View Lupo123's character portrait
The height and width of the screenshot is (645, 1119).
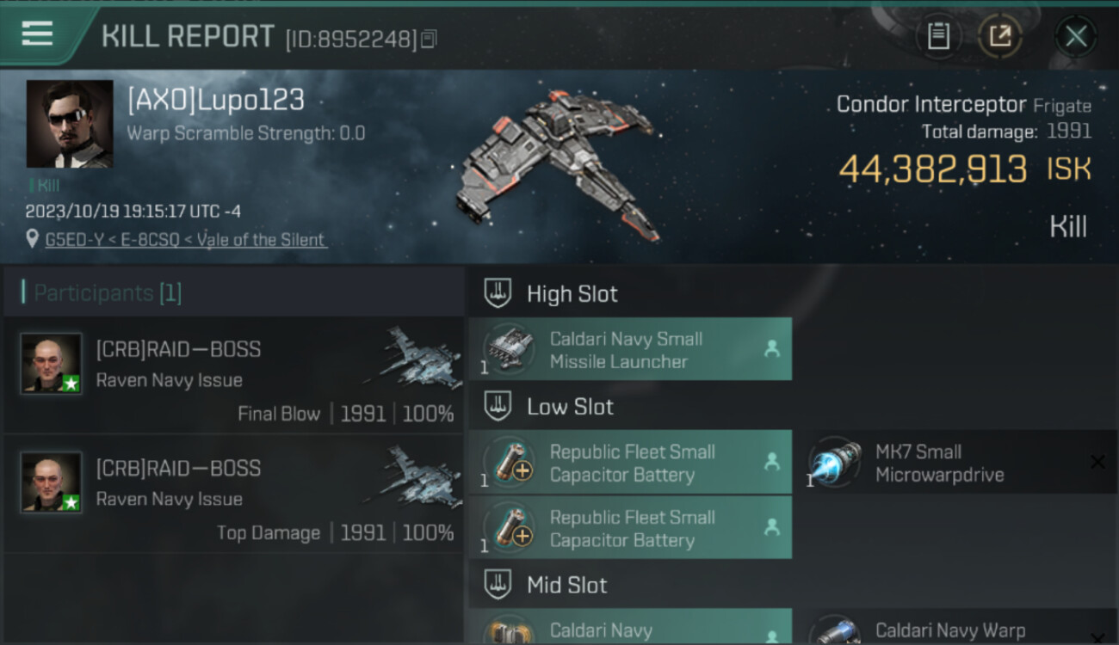(70, 124)
